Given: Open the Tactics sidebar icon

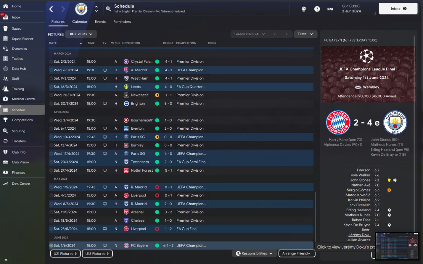Looking at the screenshot, I should [x=5, y=59].
